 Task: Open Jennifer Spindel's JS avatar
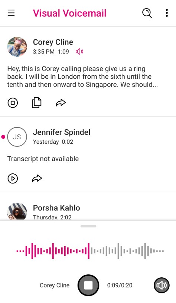click(x=17, y=137)
